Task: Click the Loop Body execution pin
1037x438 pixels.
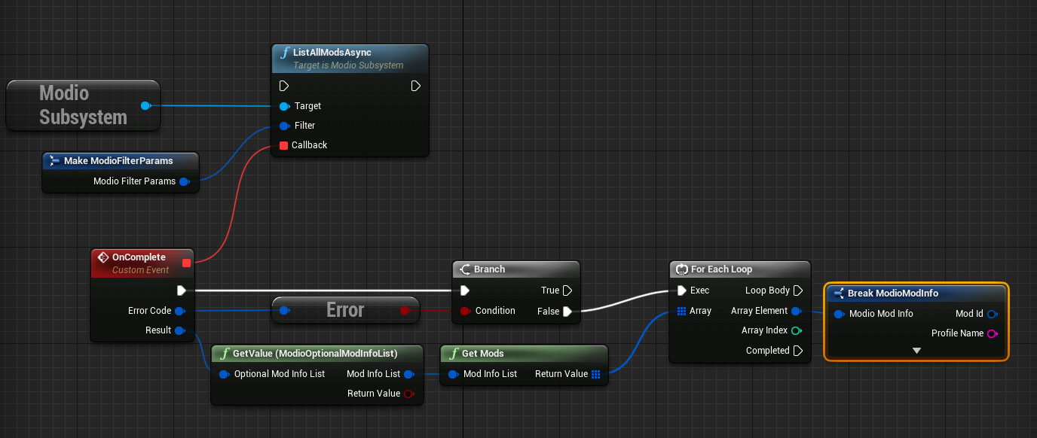Action: [797, 290]
